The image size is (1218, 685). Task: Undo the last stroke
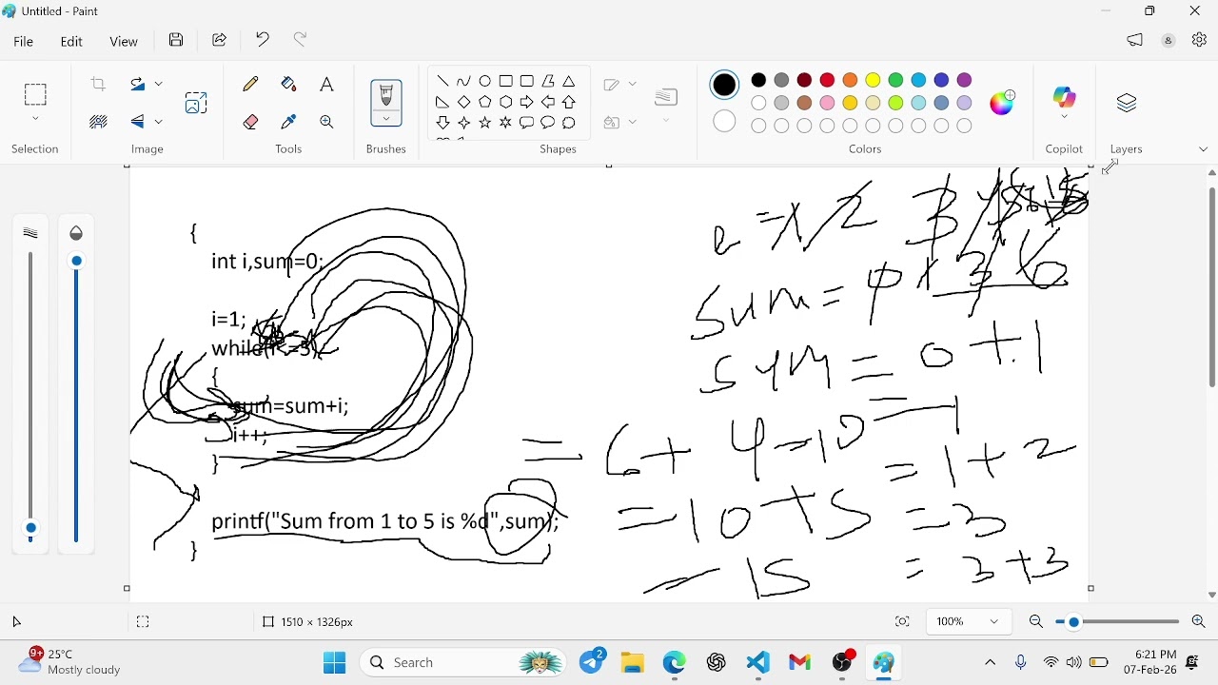pyautogui.click(x=263, y=40)
